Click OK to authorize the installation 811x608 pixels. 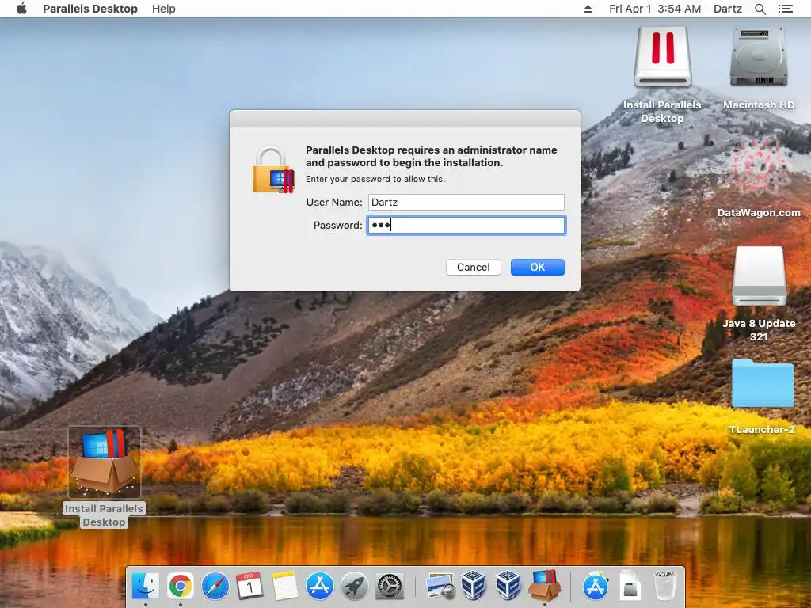538,268
